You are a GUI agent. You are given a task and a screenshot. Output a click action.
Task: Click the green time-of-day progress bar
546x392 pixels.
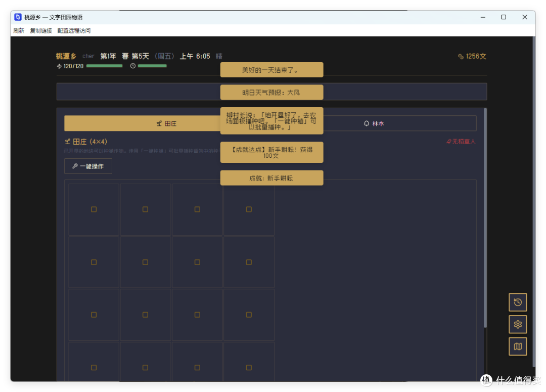point(152,66)
